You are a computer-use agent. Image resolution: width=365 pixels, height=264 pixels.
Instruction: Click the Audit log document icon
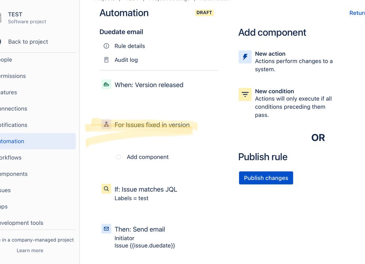click(x=106, y=60)
